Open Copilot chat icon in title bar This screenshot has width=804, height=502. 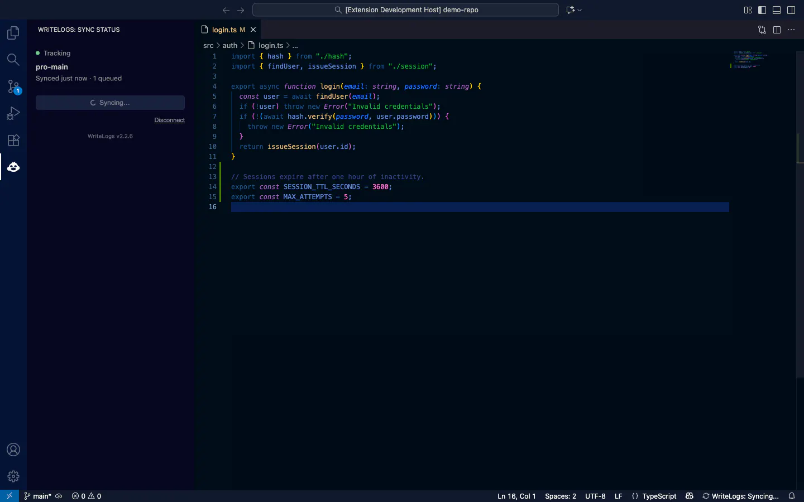tap(570, 10)
